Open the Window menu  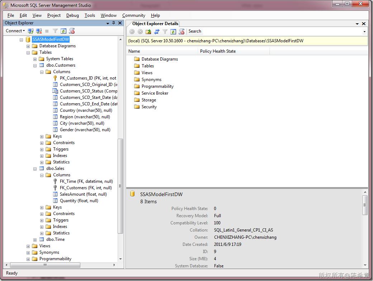[108, 15]
